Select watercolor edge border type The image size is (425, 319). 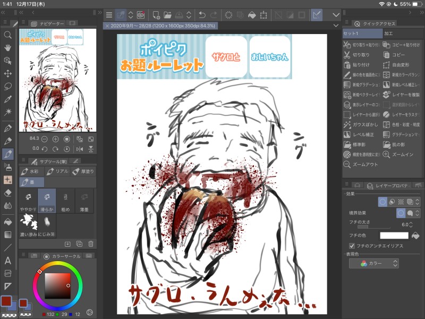(x=410, y=213)
